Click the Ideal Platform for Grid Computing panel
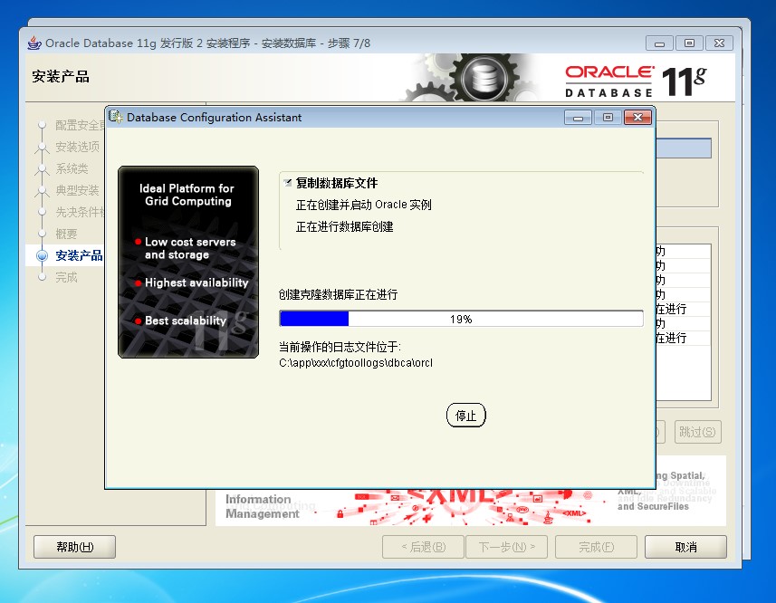The width and height of the screenshot is (776, 603). (x=187, y=262)
